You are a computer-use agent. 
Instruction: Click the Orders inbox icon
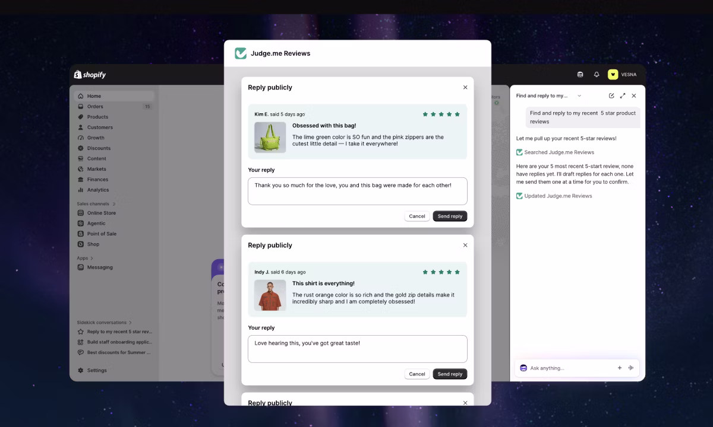[81, 107]
